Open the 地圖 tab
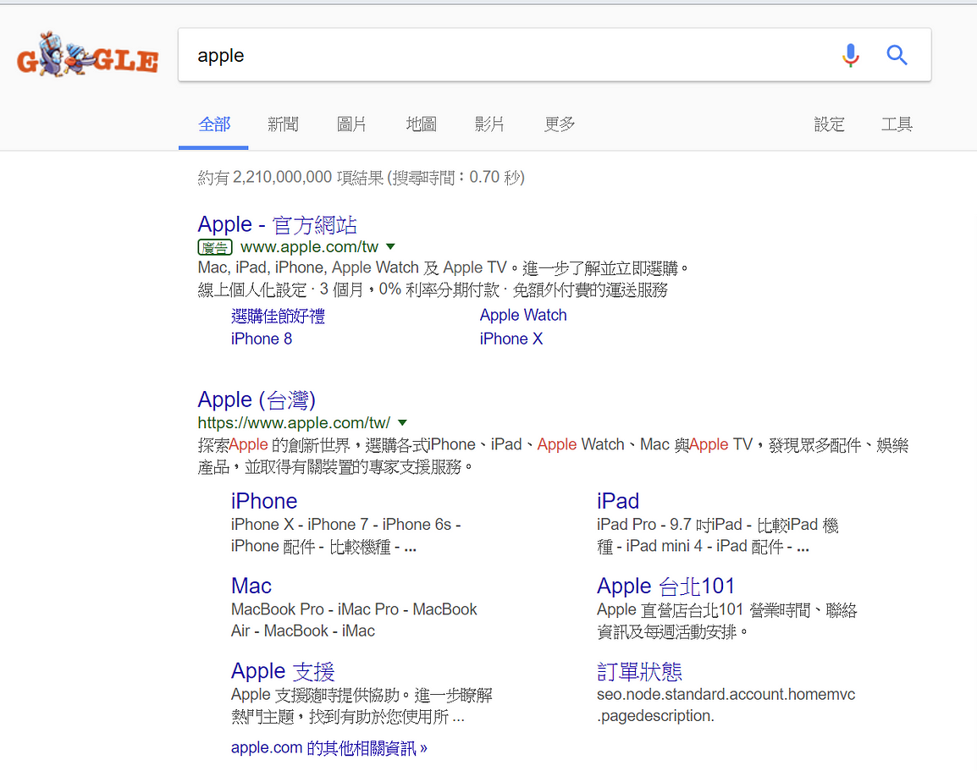 tap(421, 124)
